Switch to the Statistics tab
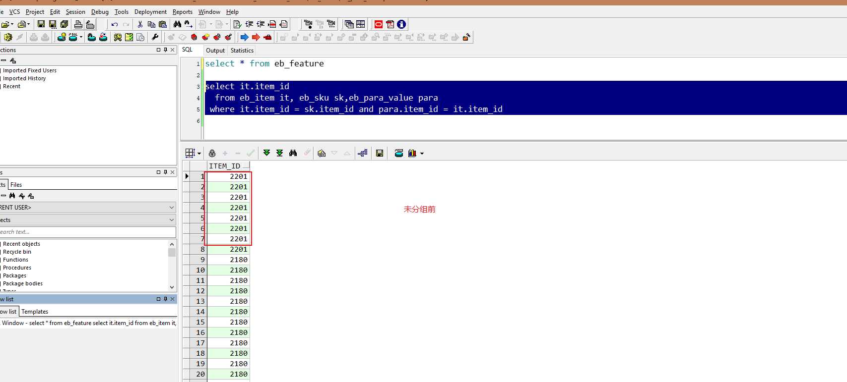Screen dimensions: 847x382 coord(242,51)
